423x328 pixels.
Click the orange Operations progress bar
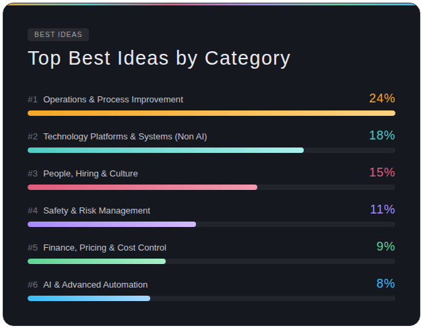(211, 113)
